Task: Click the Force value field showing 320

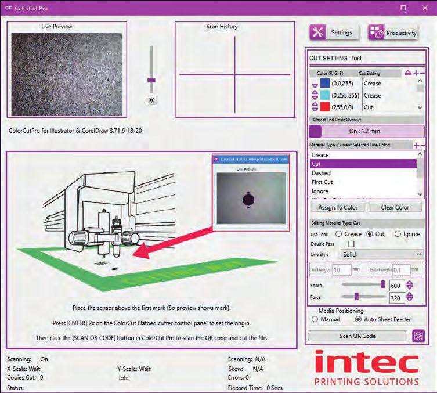Action: tap(397, 298)
